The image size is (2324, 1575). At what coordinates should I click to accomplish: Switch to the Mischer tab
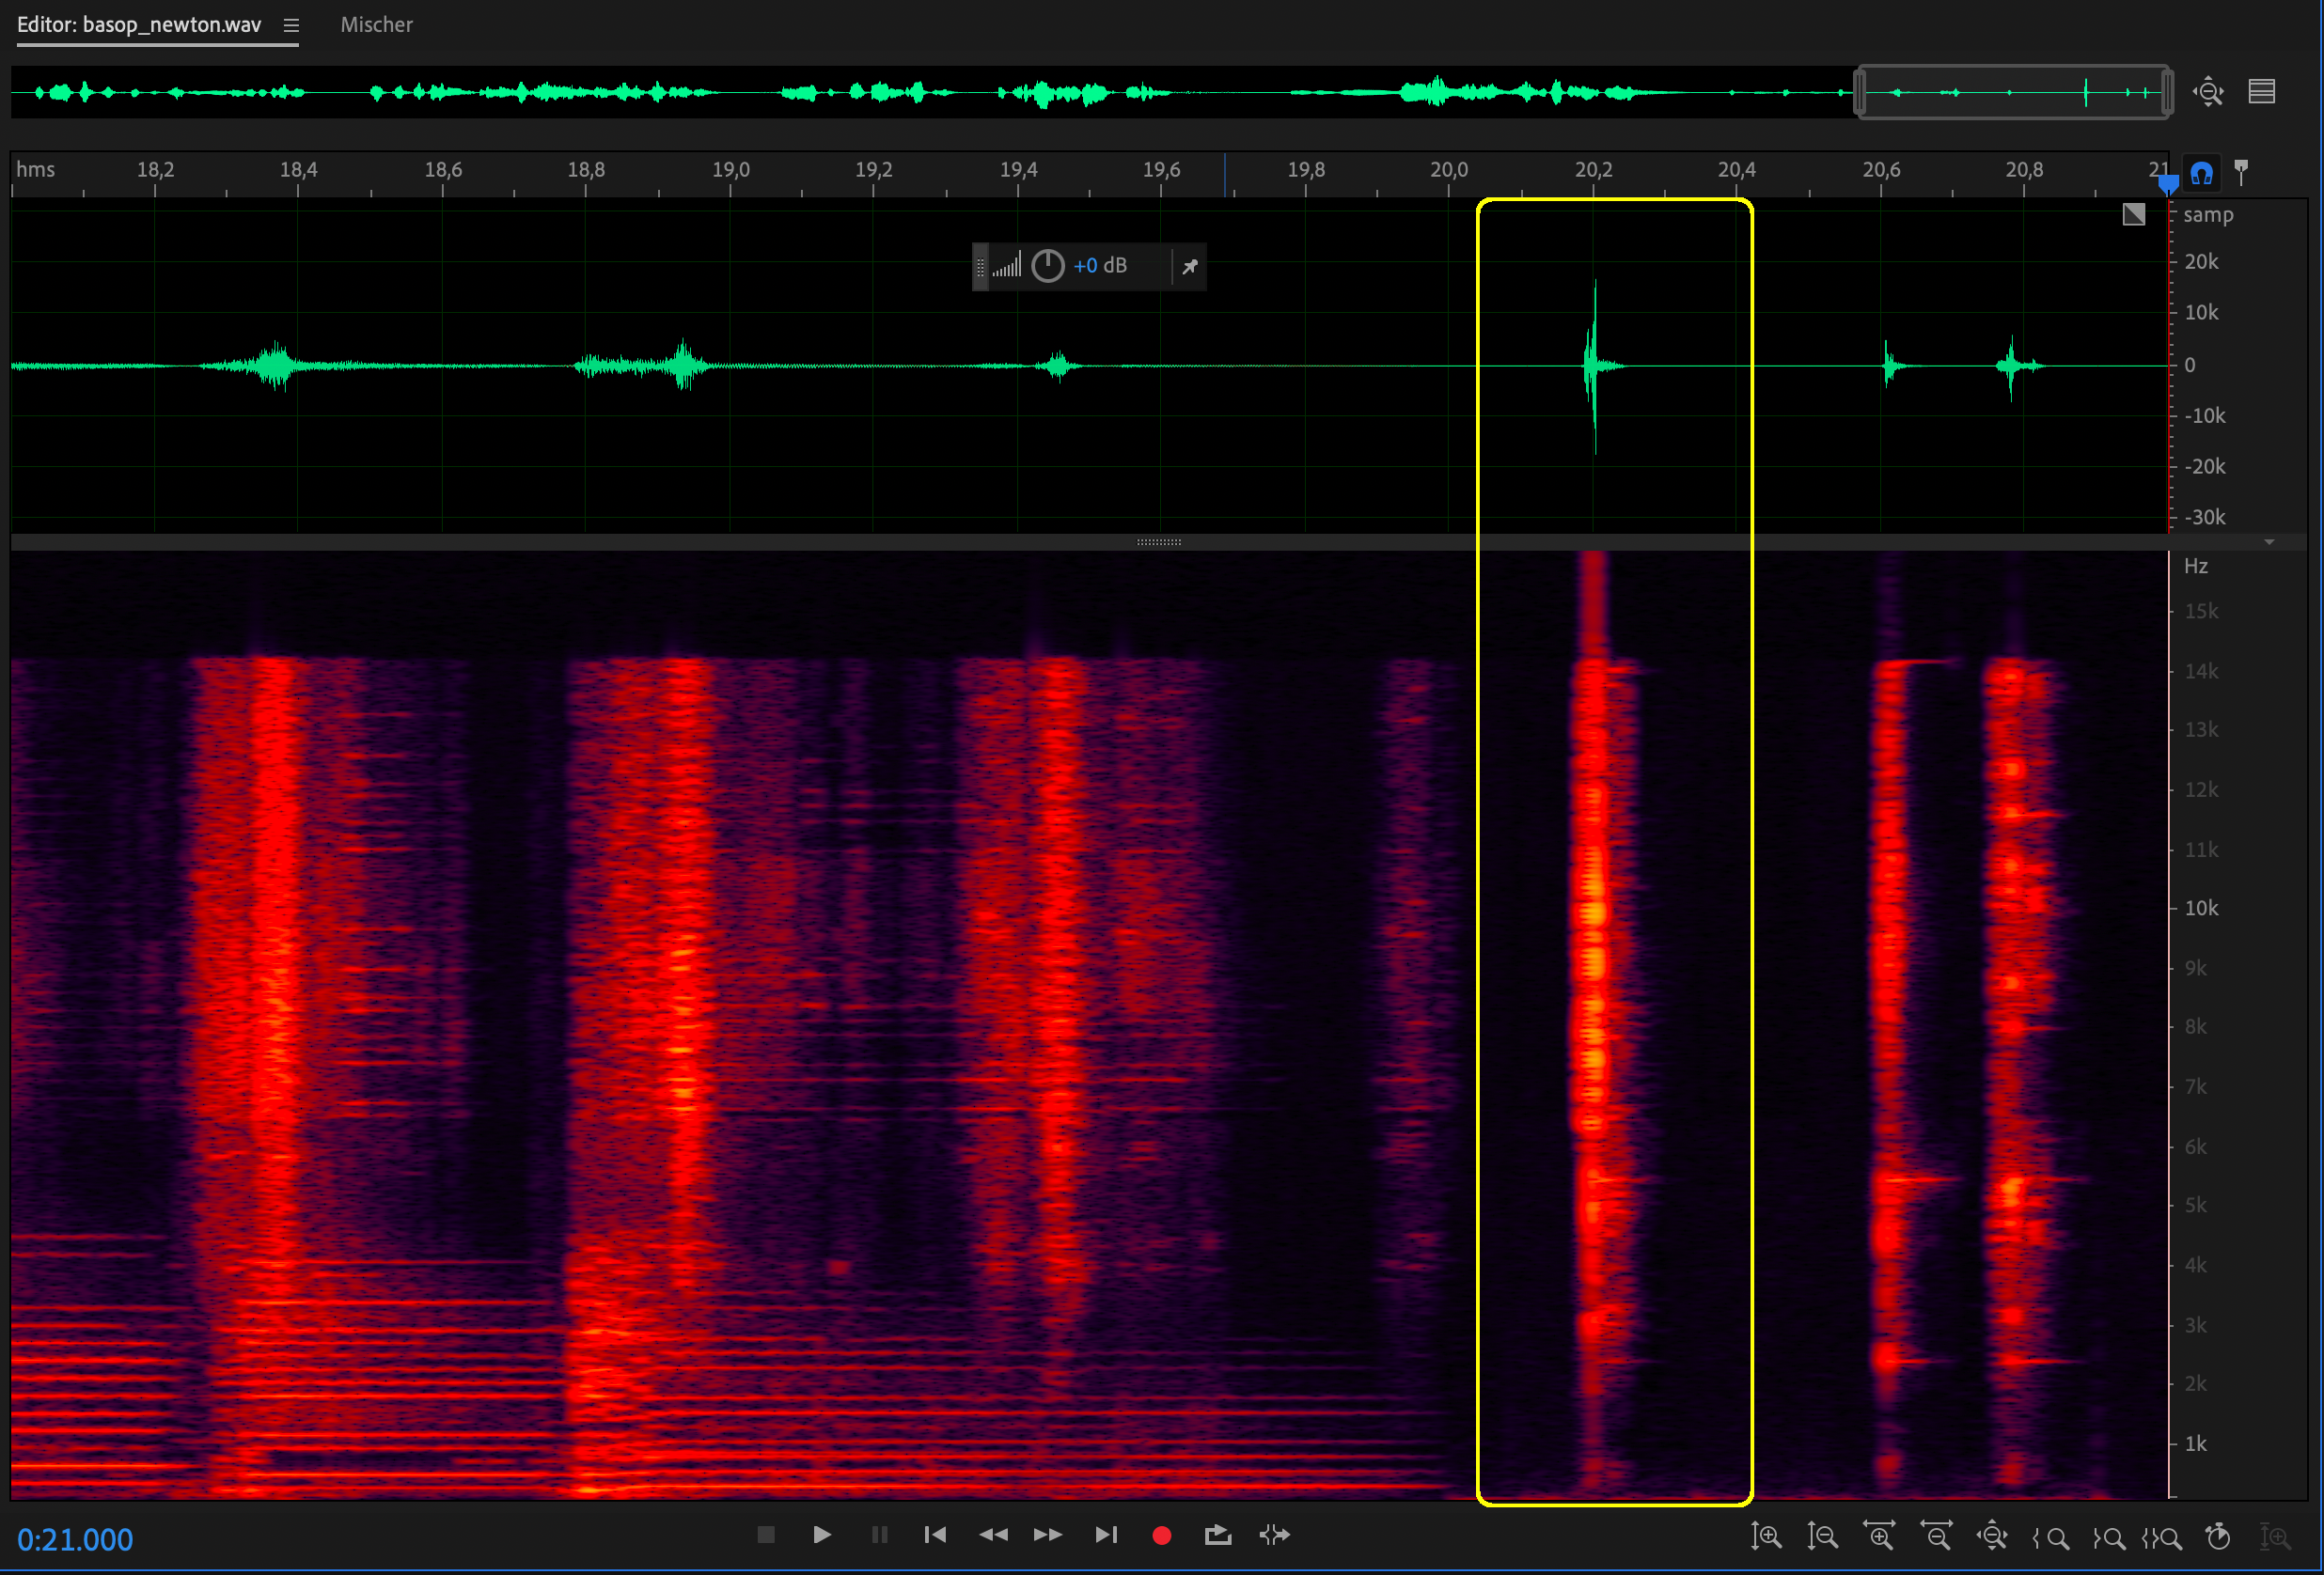pyautogui.click(x=376, y=25)
